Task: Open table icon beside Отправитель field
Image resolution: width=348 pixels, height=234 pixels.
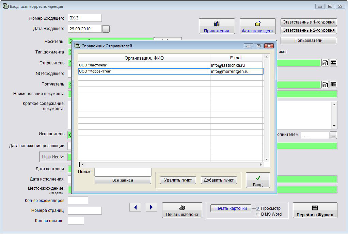Action: [x=333, y=63]
